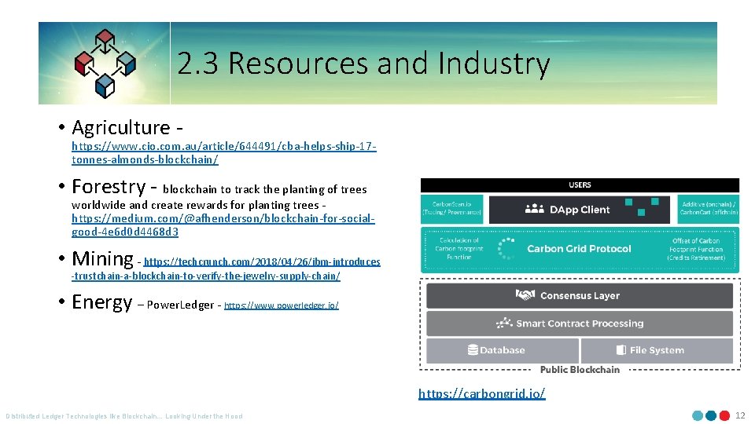
Task: Click the 'Smart Contract Processing' label
Action: 580,323
